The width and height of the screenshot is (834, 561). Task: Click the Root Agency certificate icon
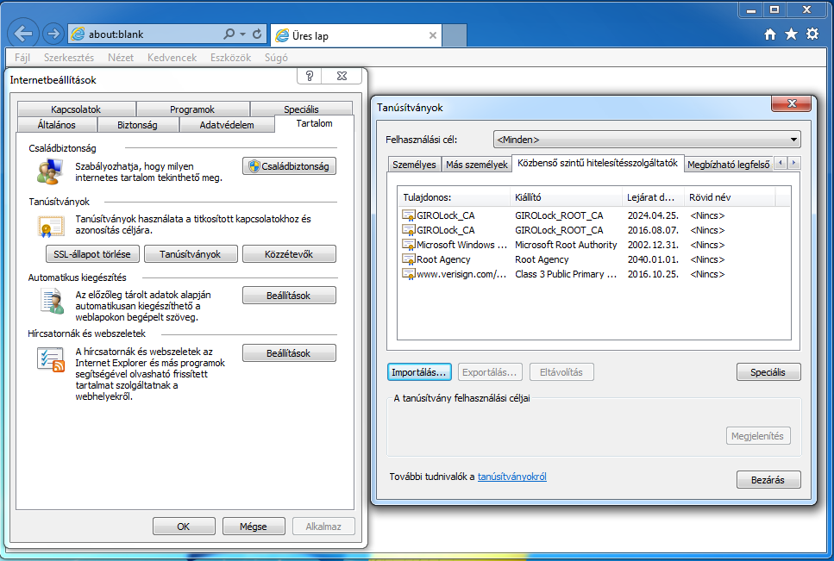coord(409,259)
